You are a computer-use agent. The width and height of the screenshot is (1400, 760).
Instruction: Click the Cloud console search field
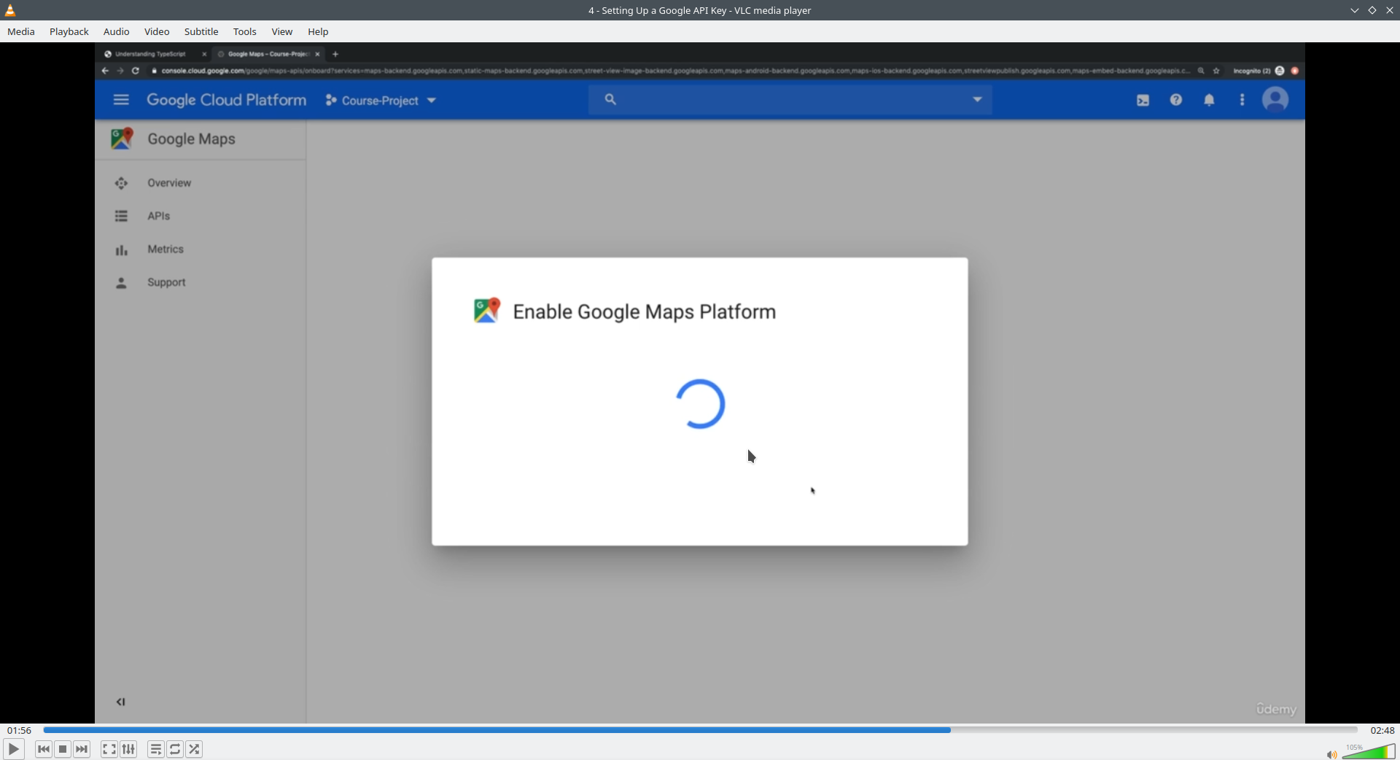pos(790,100)
